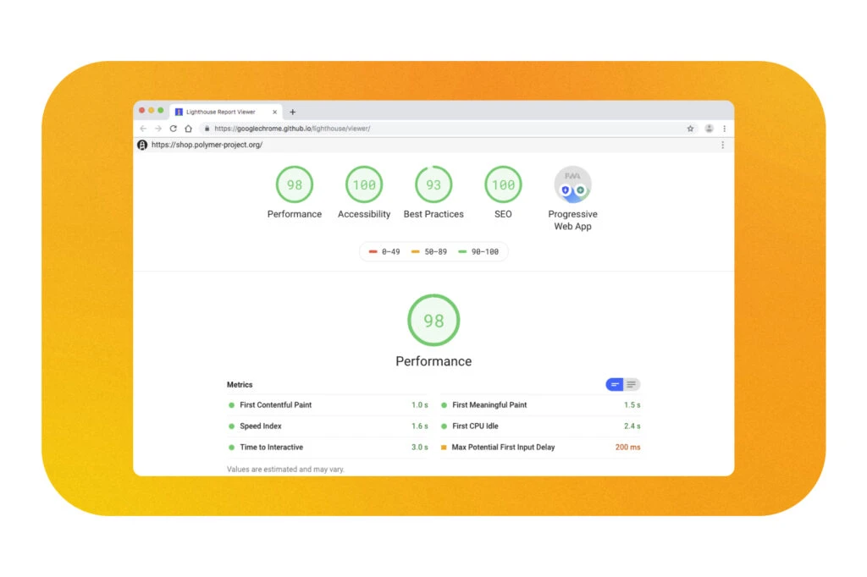Viewport: 867px width, 577px height.
Task: Bookmark the page with star icon
Action: pyautogui.click(x=691, y=129)
